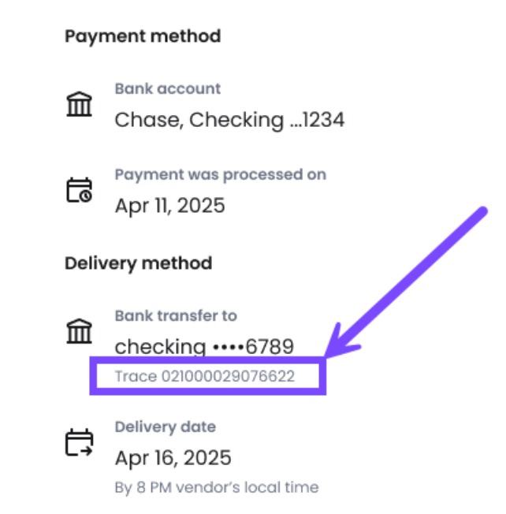Image resolution: width=506 pixels, height=514 pixels.
Task: Click the calendar arrow icon for Delivery date
Action: tap(79, 442)
